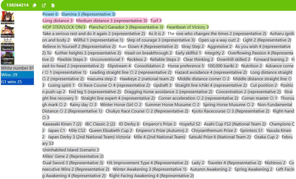Image resolution: width=296 pixels, height=179 pixels.
Task: Click the Head-on breakthrough 2 tag
Action: (x=148, y=53)
